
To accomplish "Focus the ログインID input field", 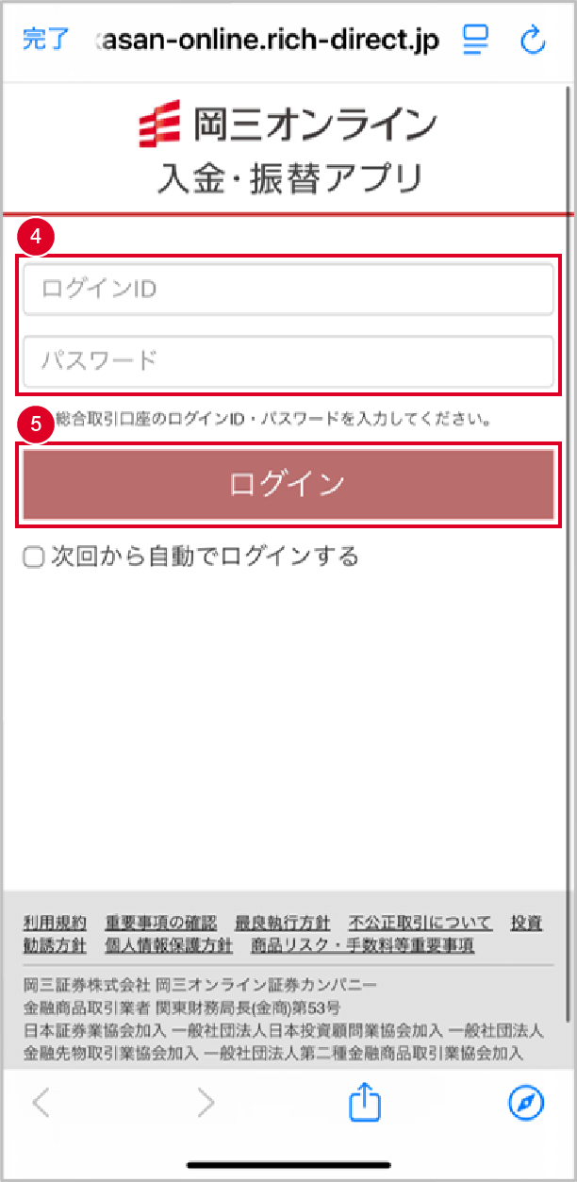I will 288,290.
